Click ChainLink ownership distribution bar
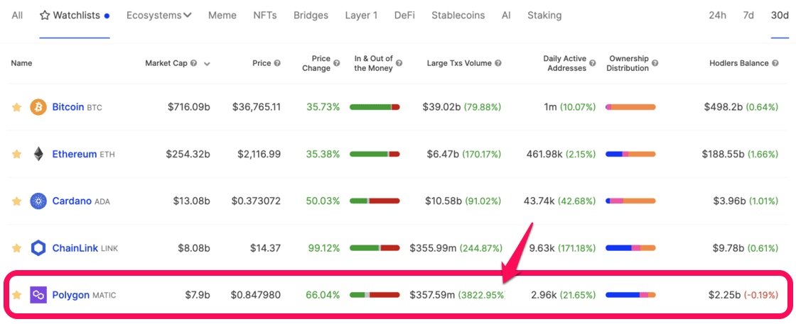Viewport: 796px width, 324px height. tap(630, 248)
